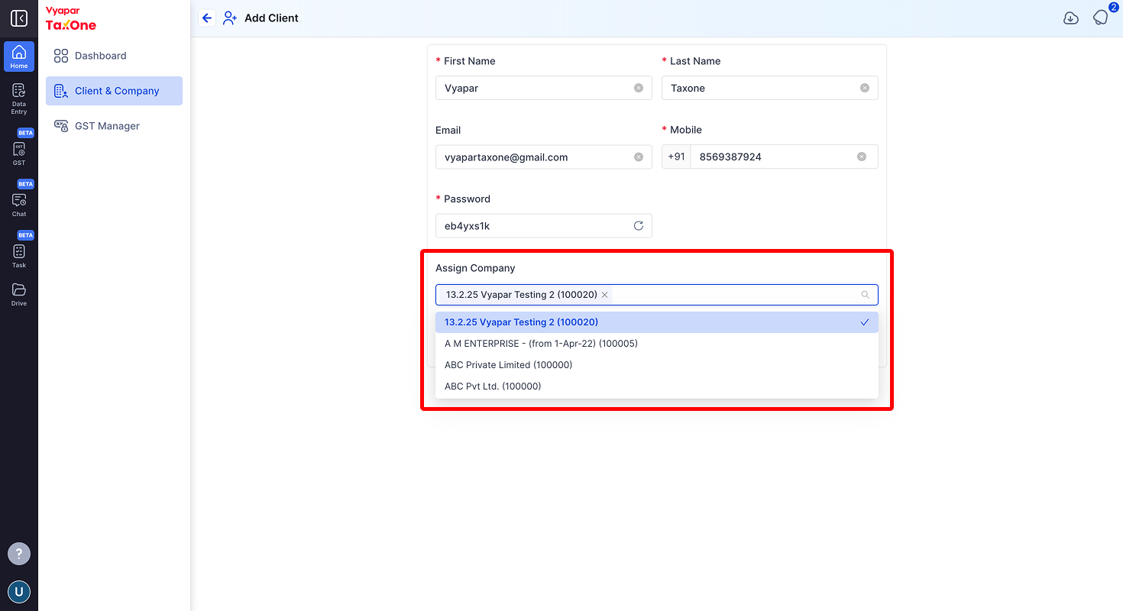Image resolution: width=1123 pixels, height=611 pixels.
Task: Open the Drive folder icon
Action: pos(19,294)
